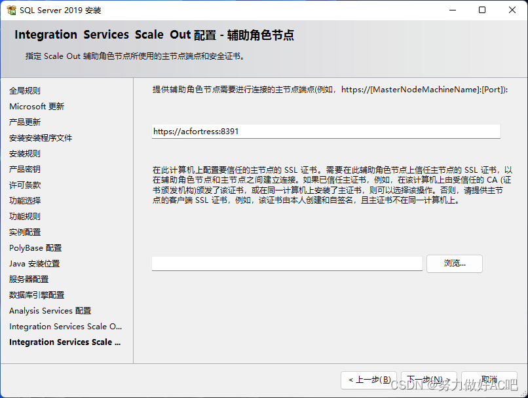Select 安装安装程序文件 step in sidebar

point(41,138)
